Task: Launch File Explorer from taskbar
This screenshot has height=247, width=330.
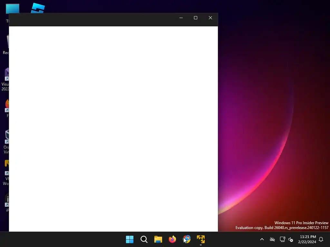Action: pos(158,239)
